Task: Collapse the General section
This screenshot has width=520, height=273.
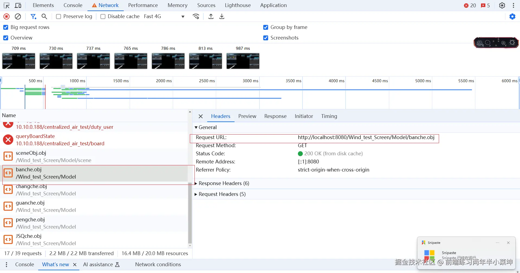Action: click(x=206, y=127)
